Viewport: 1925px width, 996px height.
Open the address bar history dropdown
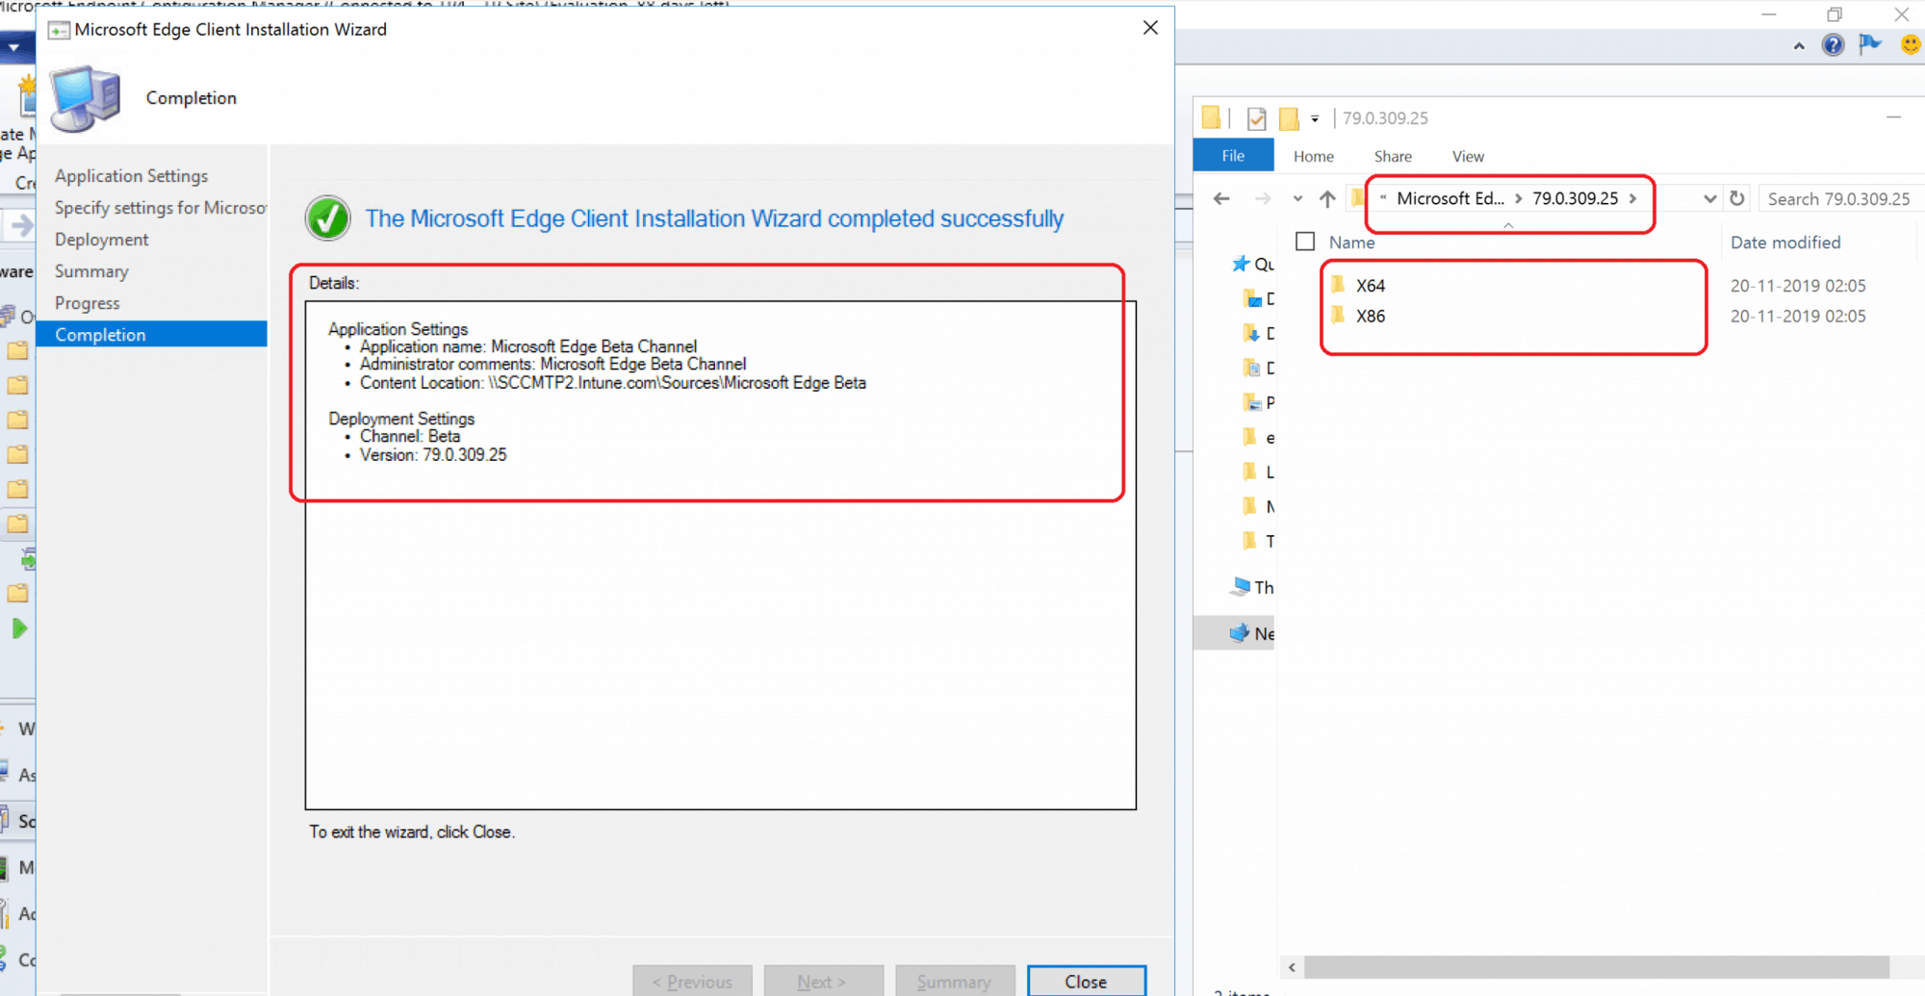[1708, 198]
